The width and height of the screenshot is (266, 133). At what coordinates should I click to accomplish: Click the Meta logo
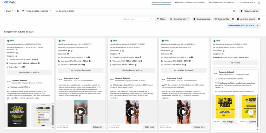pos(10,2)
